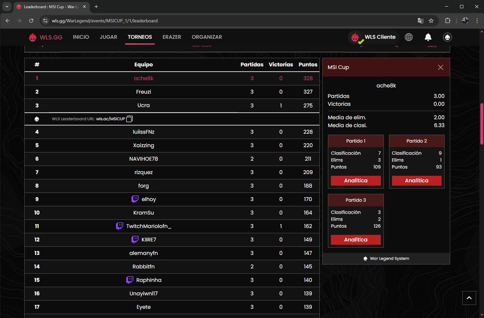The width and height of the screenshot is (484, 318).
Task: Click the MSI Cup panel title
Action: [x=338, y=67]
